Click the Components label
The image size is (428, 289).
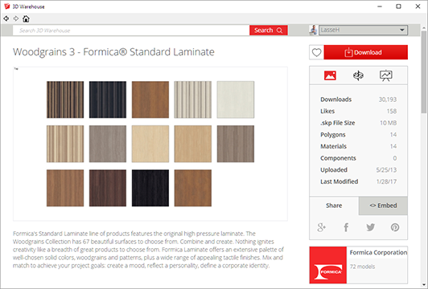click(x=338, y=158)
